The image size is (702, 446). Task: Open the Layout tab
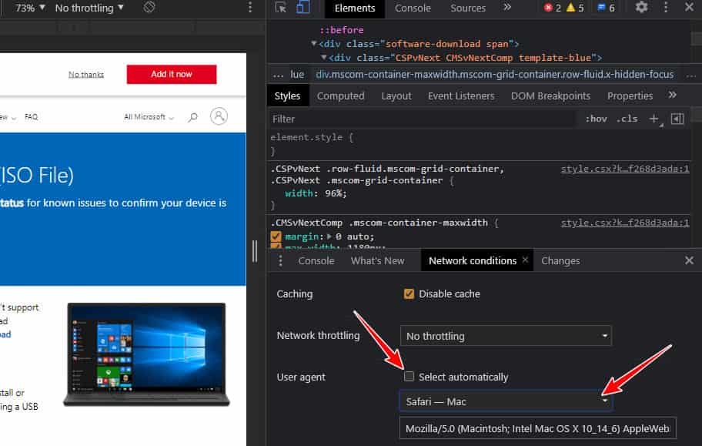click(396, 96)
